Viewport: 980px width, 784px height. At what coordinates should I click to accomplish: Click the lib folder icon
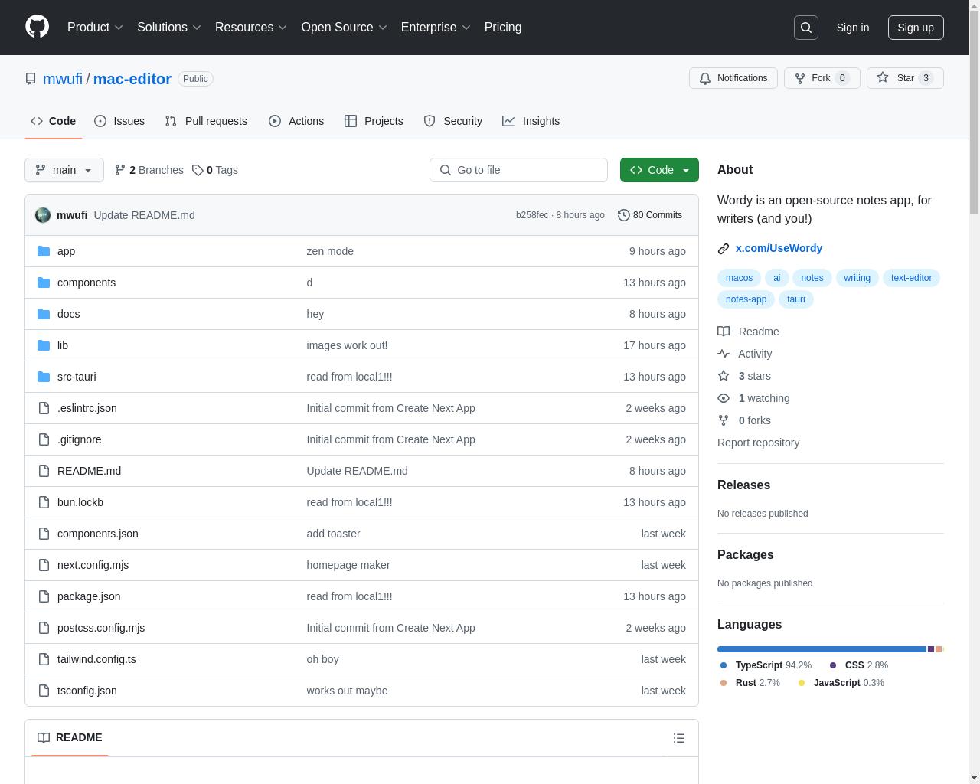pos(44,345)
